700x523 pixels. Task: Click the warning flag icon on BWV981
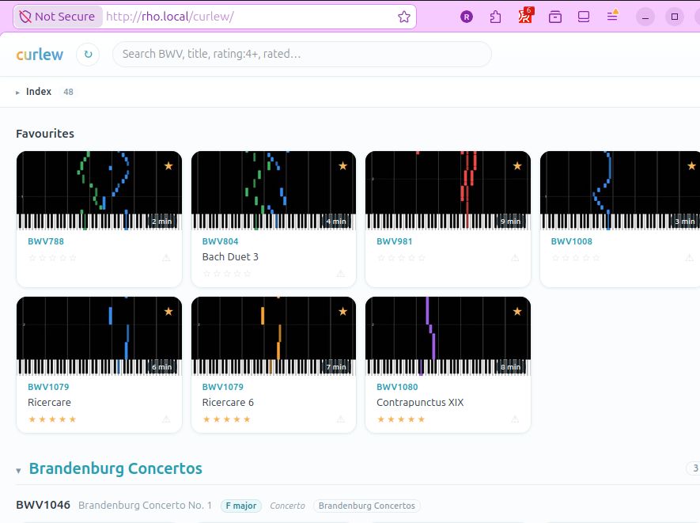tap(515, 258)
